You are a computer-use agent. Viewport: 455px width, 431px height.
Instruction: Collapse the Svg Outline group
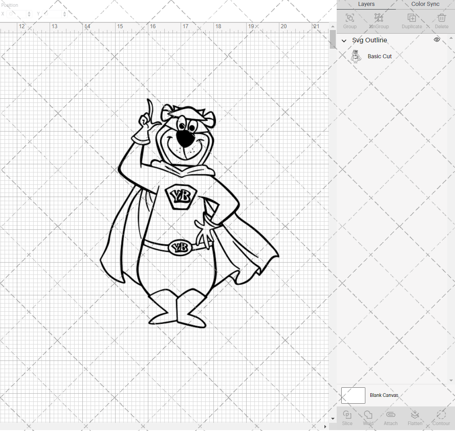(x=344, y=41)
